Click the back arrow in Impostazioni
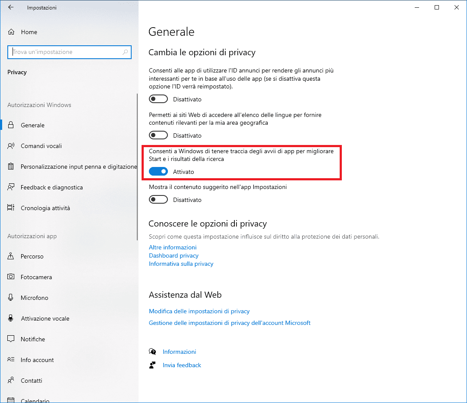The width and height of the screenshot is (467, 403). click(11, 7)
